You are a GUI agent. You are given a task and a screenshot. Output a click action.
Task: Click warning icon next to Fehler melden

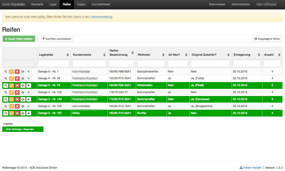pyautogui.click(x=241, y=168)
